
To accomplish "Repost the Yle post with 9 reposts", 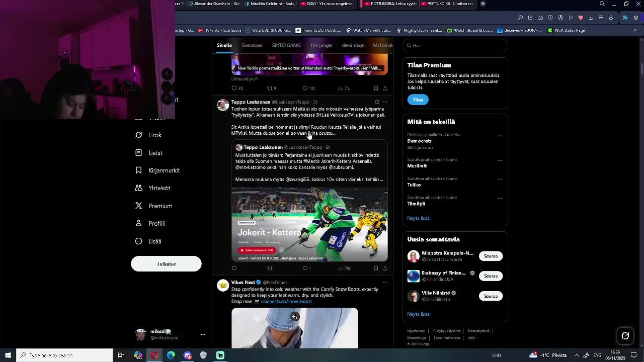I will point(272,88).
